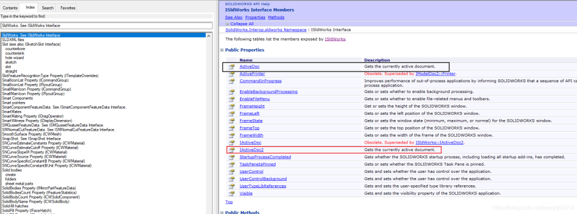The width and height of the screenshot is (577, 214).
Task: Switch to the Favorites tab
Action: click(x=68, y=8)
